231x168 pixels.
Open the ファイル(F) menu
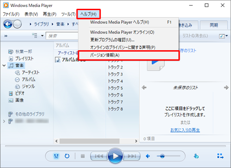(x=11, y=14)
